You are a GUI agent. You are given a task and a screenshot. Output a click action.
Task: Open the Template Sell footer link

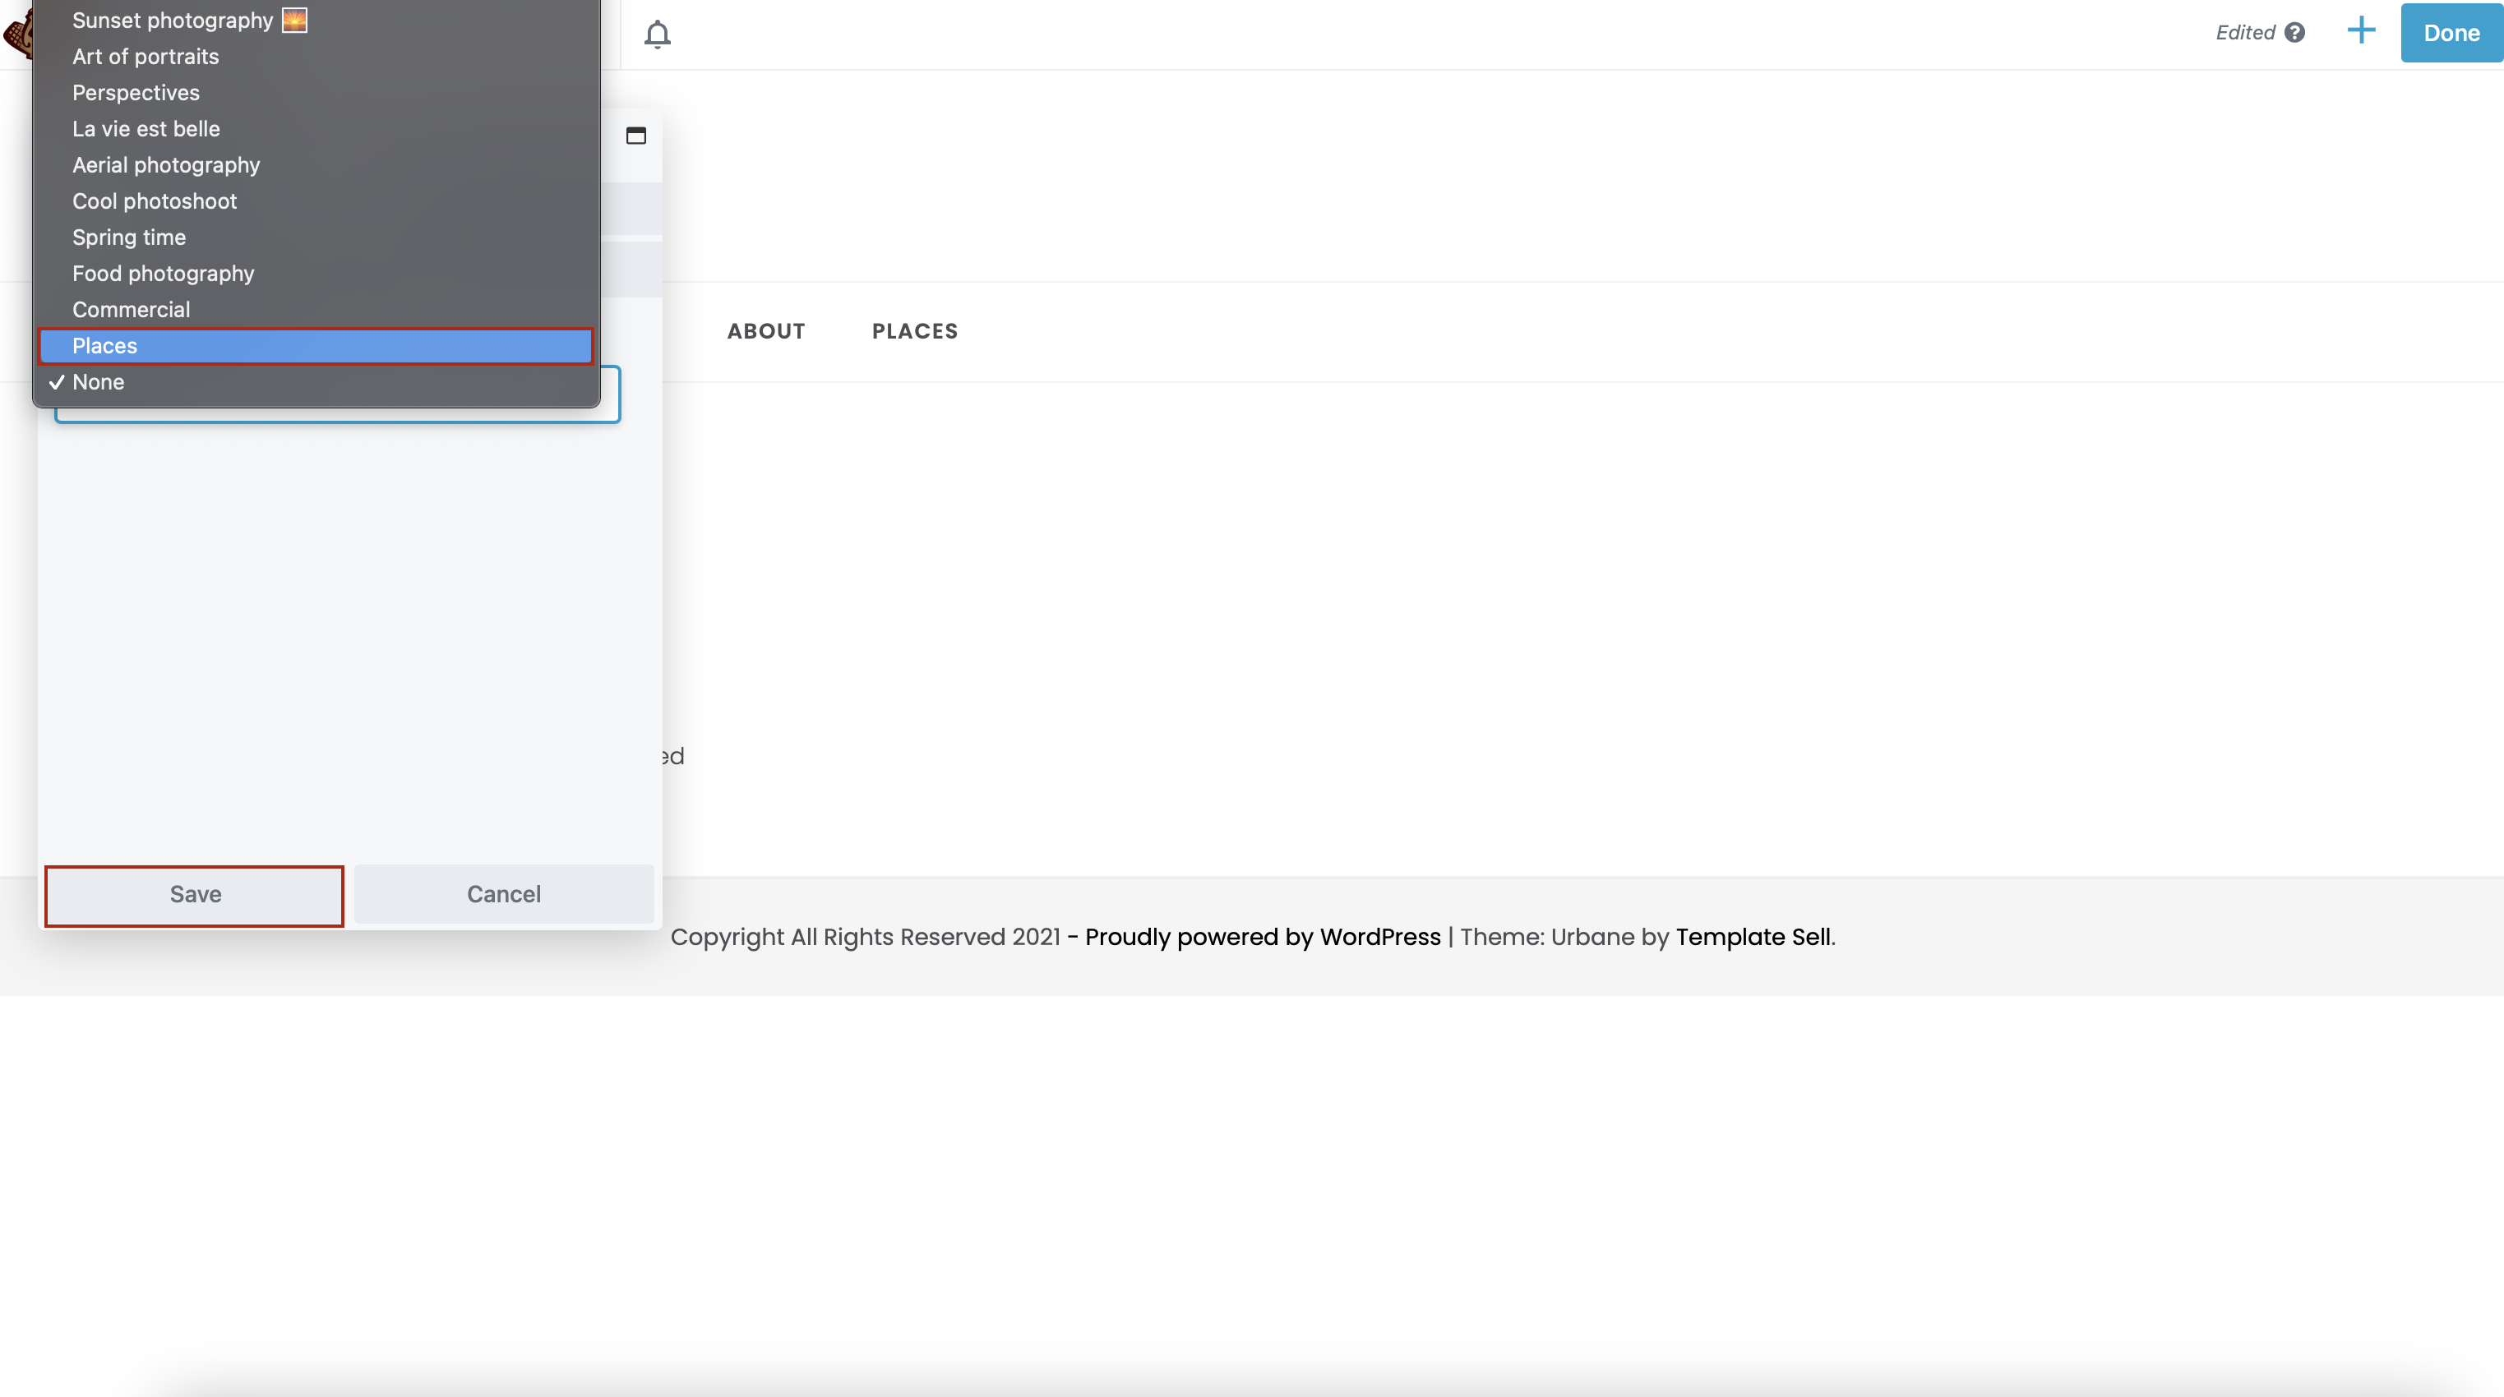point(1753,937)
